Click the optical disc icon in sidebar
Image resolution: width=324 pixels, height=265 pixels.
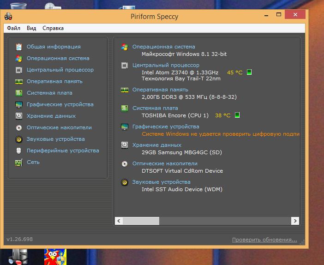click(19, 128)
